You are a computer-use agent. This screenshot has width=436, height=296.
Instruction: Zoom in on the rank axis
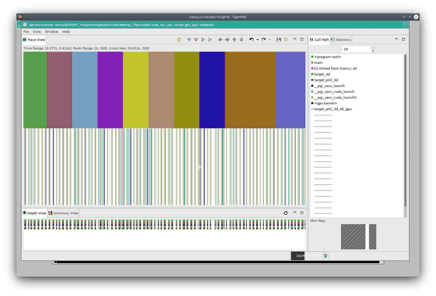click(x=203, y=40)
